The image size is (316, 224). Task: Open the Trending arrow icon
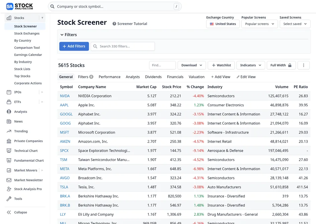[9, 131]
